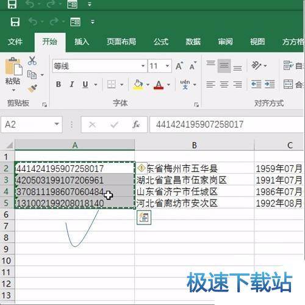Screen dimensions: 305x305
Task: Open Font dialog launcher in 字体 group
Action: coord(196,105)
